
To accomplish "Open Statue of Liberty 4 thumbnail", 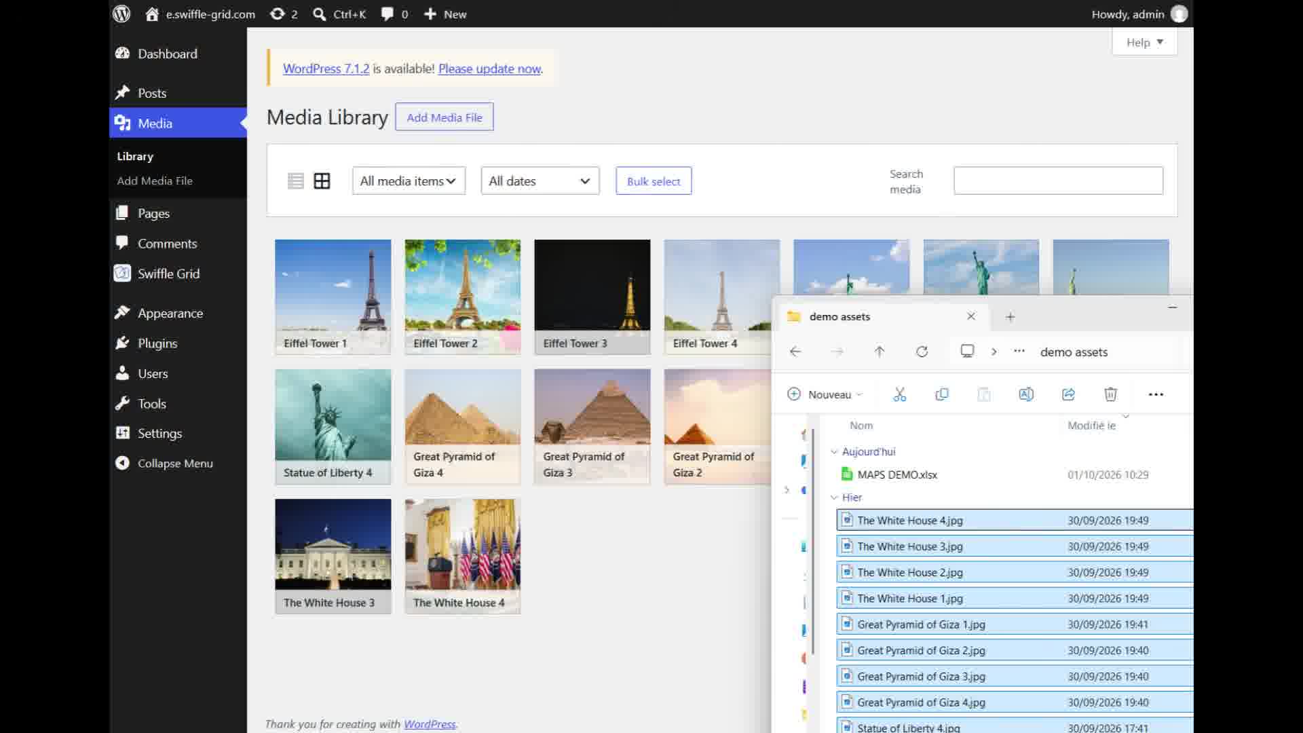I will [x=333, y=427].
